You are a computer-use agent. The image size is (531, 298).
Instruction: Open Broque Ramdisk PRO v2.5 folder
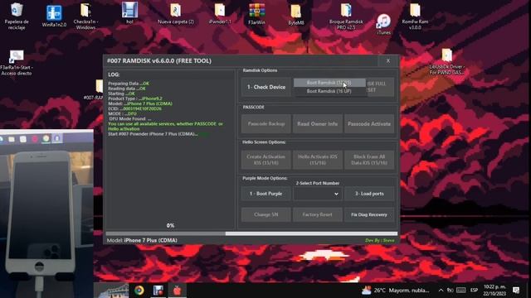point(346,17)
